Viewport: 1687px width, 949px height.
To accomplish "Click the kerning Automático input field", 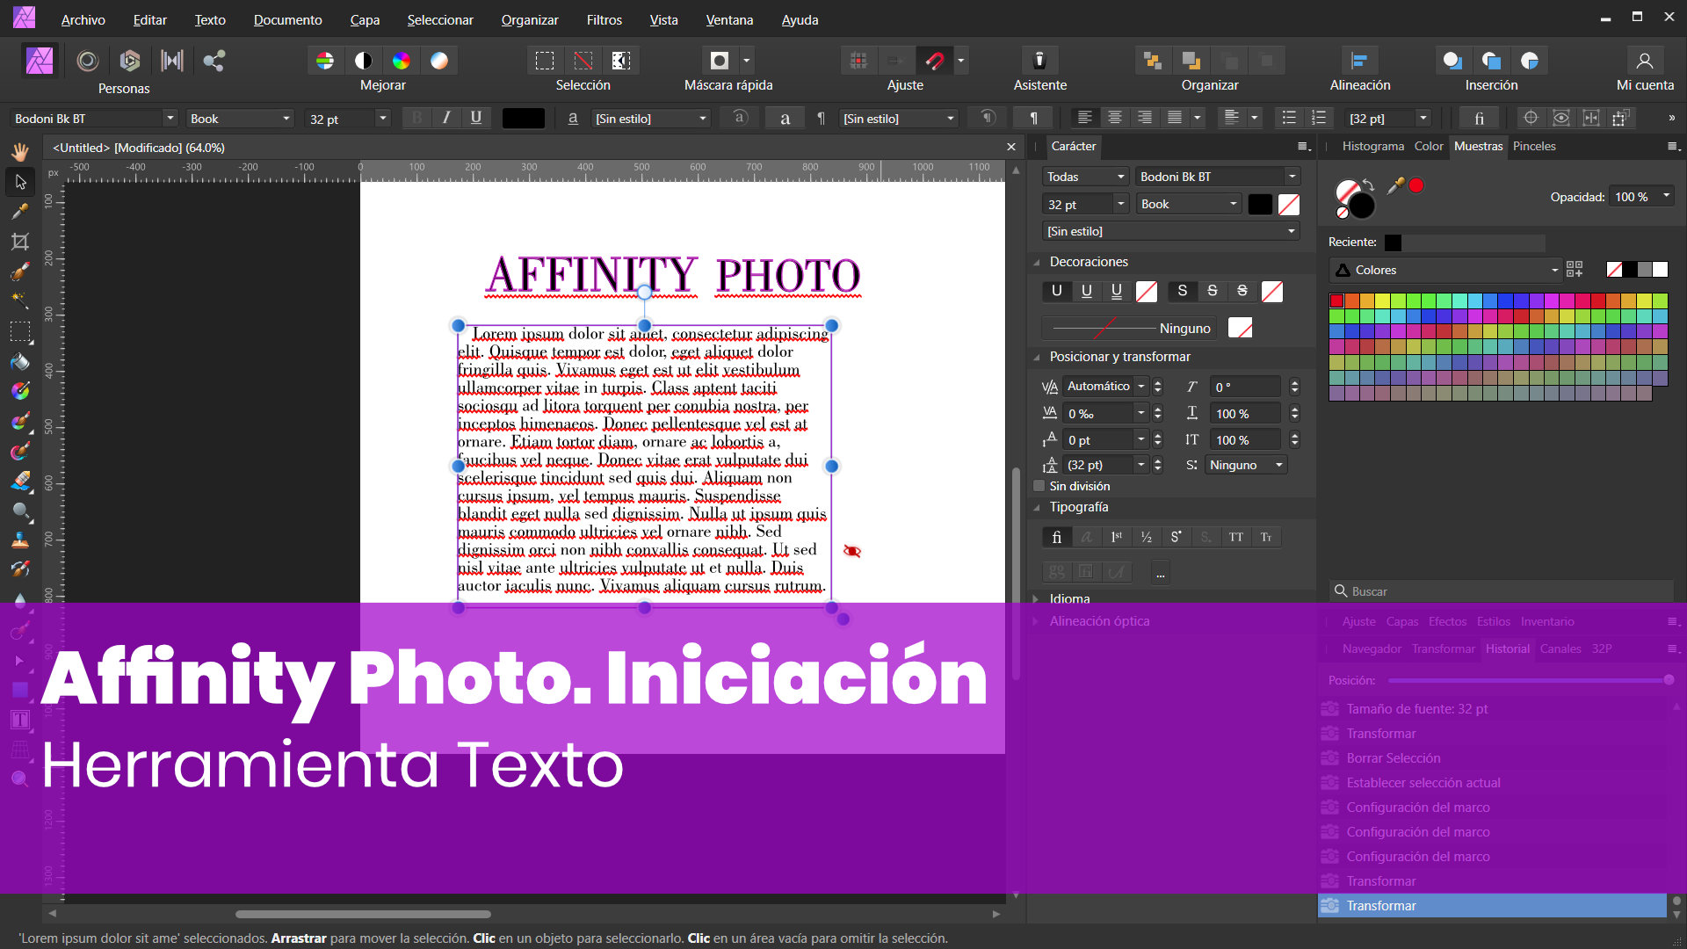I will tap(1098, 387).
